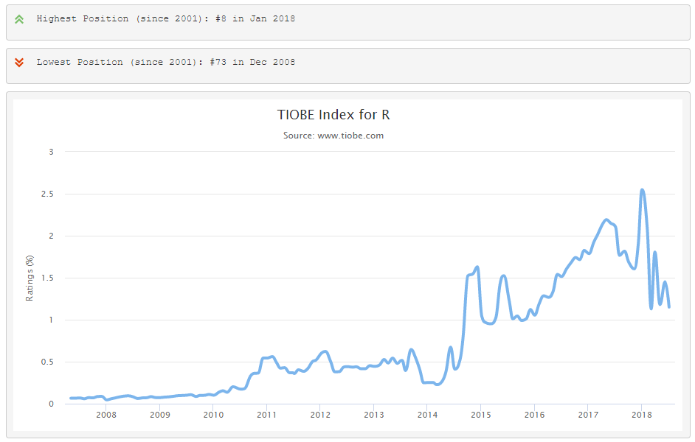This screenshot has height=442, width=695.
Task: Click the 2018 year label on the x-axis
Action: coord(641,415)
